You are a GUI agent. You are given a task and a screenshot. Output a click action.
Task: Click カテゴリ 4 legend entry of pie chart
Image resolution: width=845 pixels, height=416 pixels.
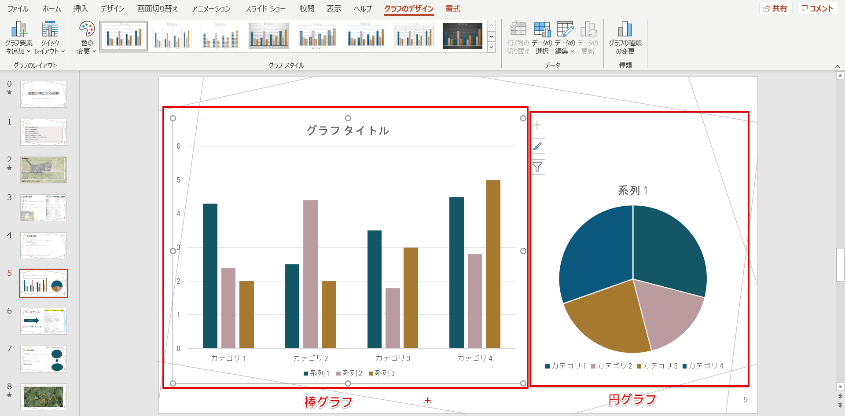coord(703,366)
